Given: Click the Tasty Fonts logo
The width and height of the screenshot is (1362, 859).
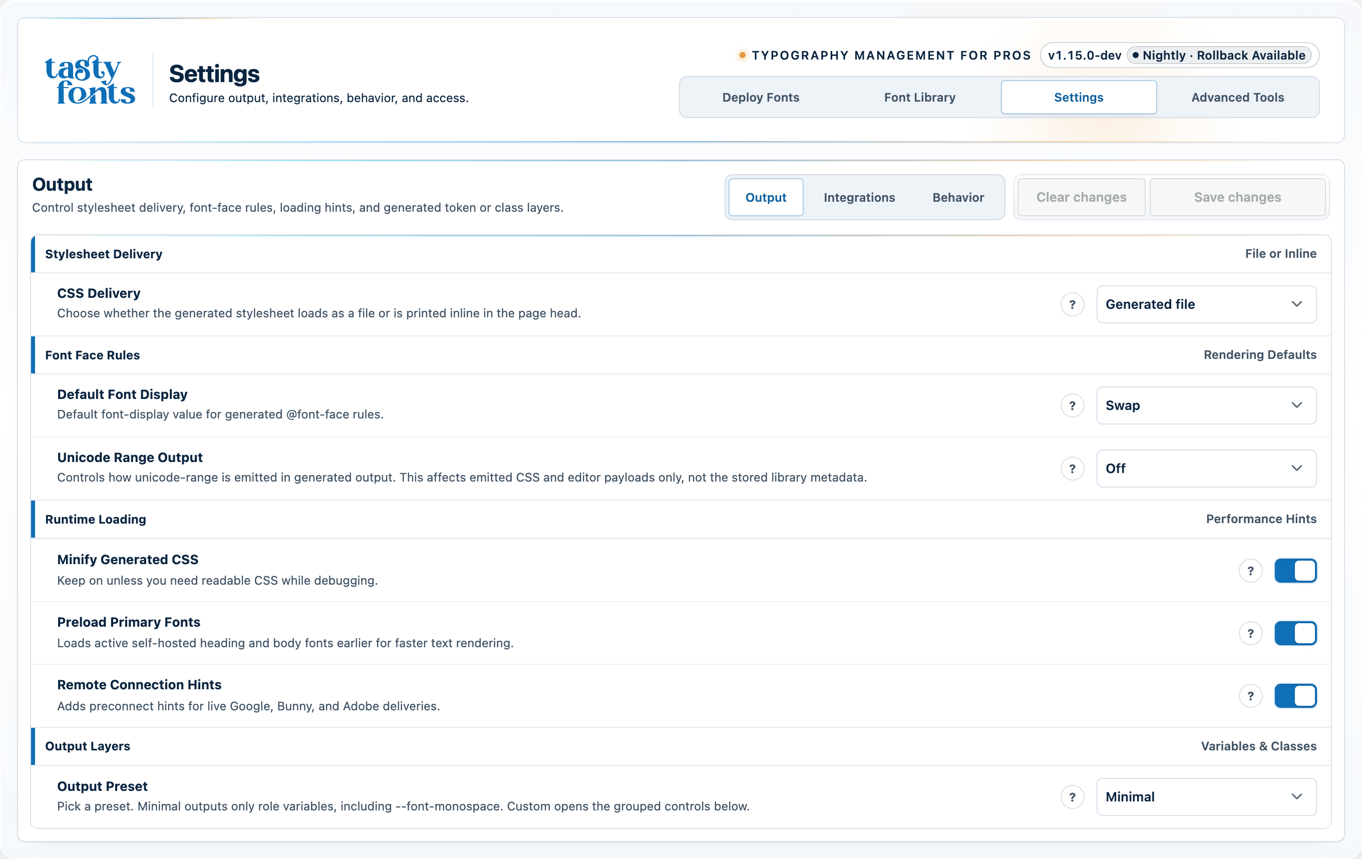Looking at the screenshot, I should tap(90, 80).
